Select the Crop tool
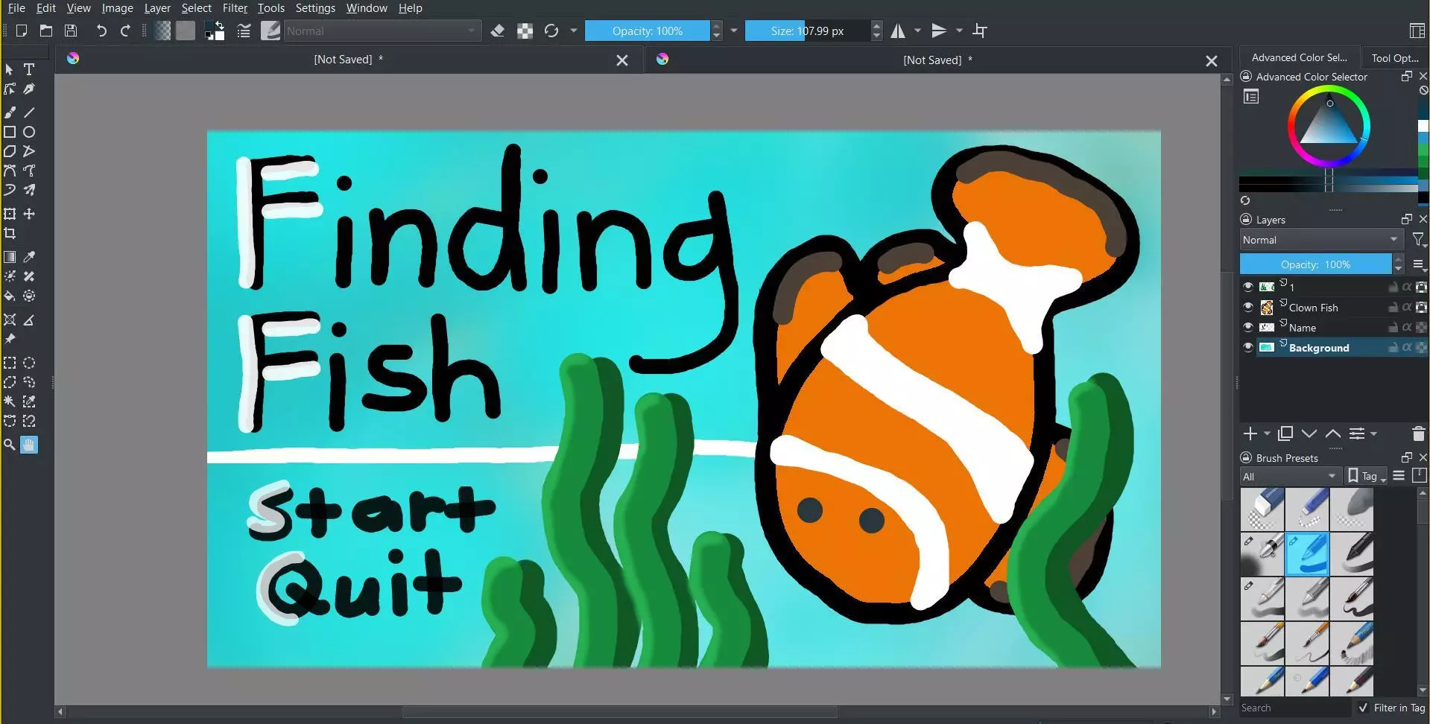 tap(10, 233)
